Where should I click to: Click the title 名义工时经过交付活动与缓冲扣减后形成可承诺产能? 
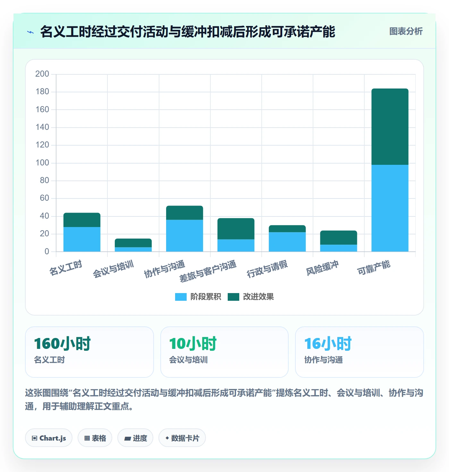(188, 32)
